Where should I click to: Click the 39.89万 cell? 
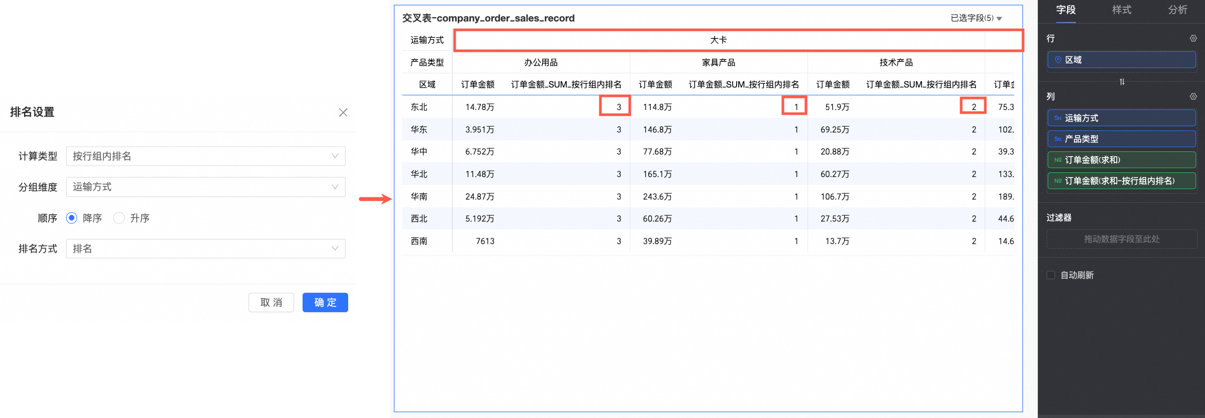click(x=657, y=241)
